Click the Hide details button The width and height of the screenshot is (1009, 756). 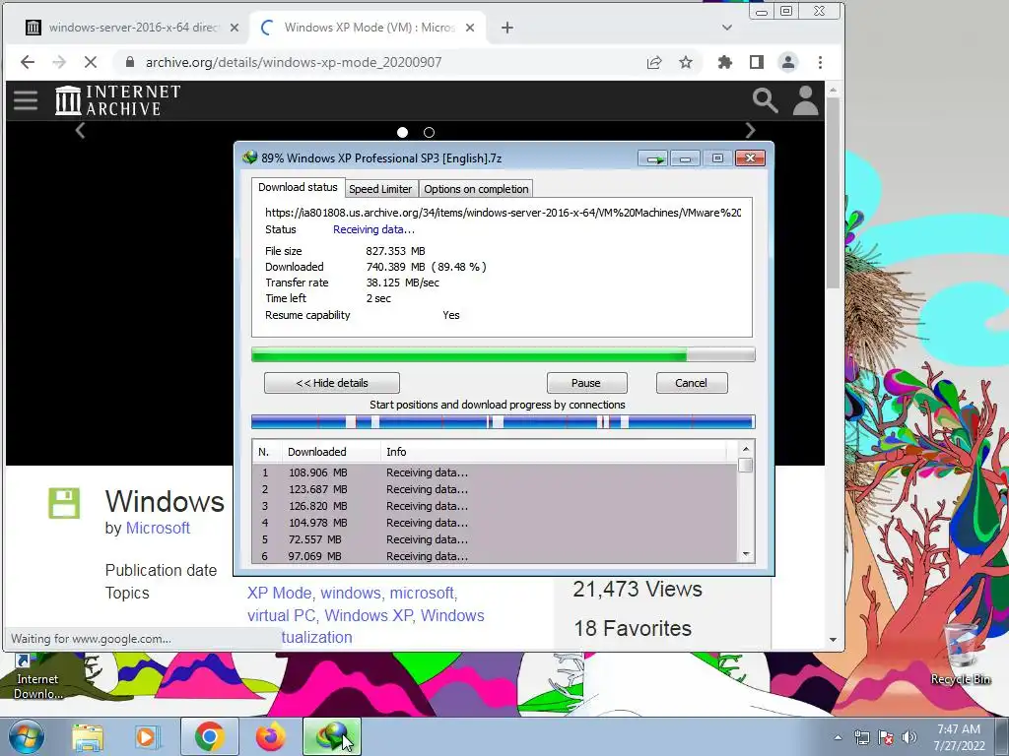[332, 383]
